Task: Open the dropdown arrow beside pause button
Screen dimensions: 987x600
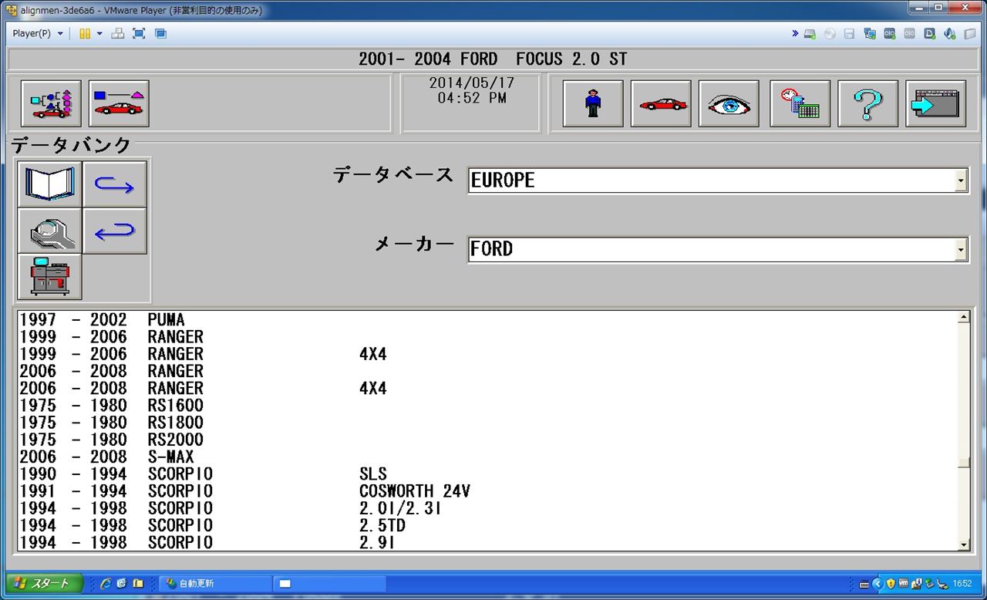Action: tap(99, 33)
